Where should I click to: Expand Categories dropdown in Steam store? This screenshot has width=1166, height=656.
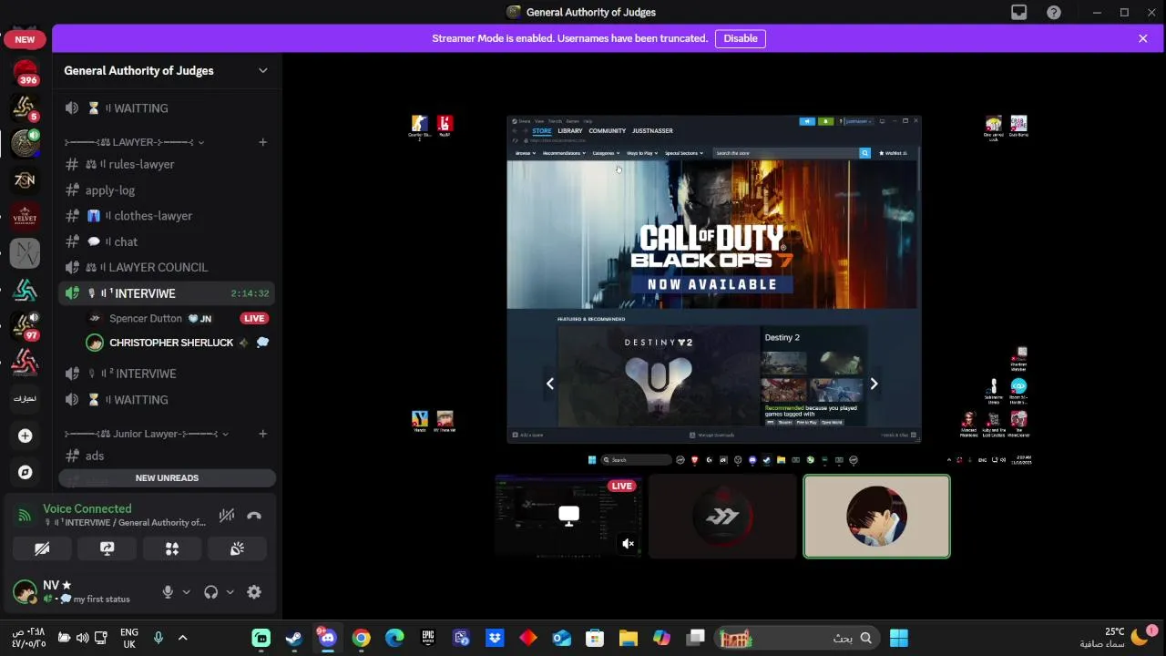(606, 153)
